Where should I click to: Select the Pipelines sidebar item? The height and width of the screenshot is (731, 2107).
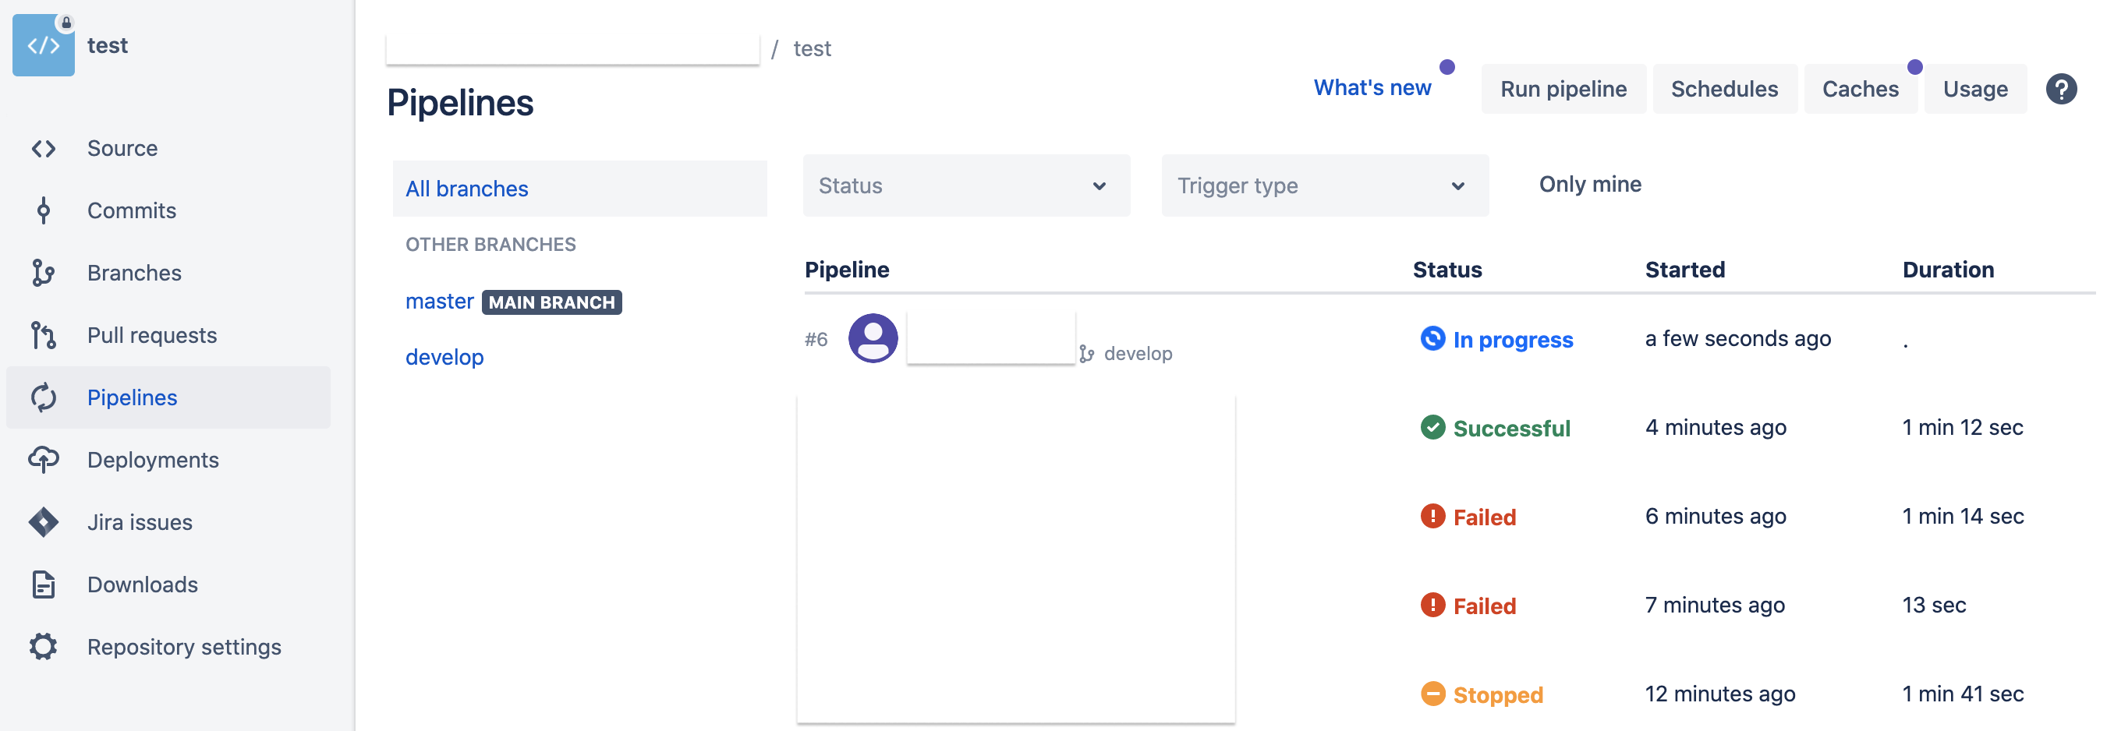point(132,397)
